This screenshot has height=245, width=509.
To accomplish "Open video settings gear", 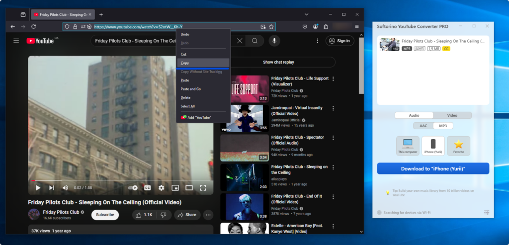I will 162,187.
